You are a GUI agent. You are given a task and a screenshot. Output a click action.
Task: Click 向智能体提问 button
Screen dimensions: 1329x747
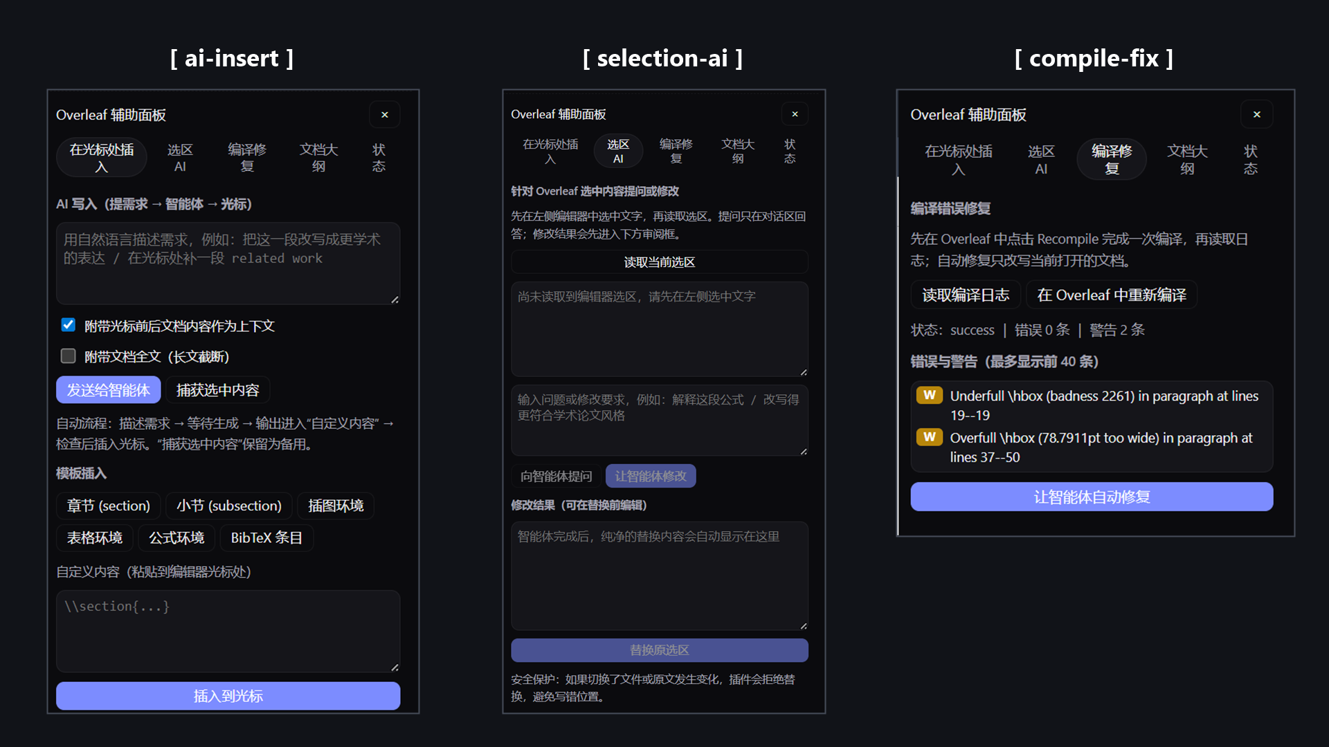point(557,476)
